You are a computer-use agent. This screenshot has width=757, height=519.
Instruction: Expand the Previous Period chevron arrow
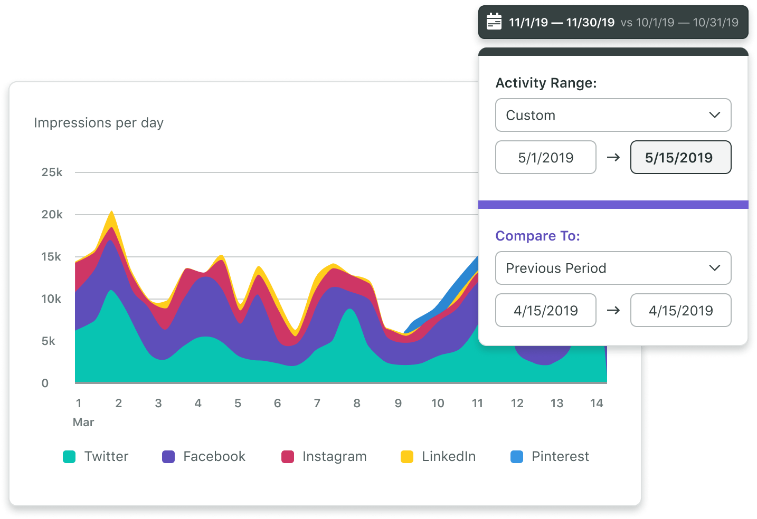[714, 268]
